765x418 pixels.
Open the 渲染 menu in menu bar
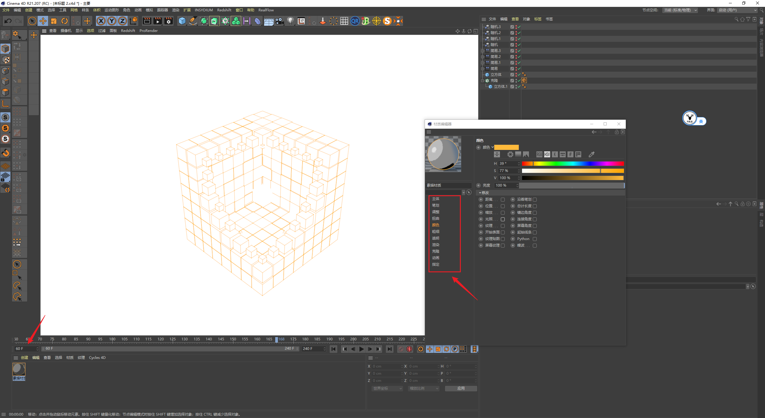pyautogui.click(x=176, y=10)
